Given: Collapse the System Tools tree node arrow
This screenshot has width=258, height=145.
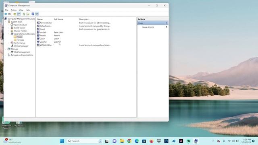Looking at the screenshot, I should click(x=6, y=22).
